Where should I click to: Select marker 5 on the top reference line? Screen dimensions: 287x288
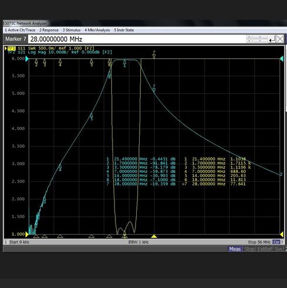click(91, 63)
